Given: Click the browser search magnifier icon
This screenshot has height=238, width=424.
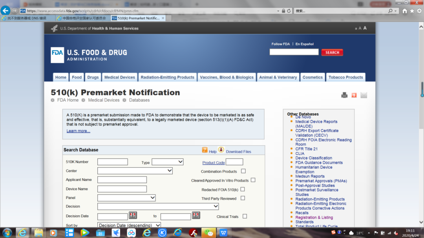Looking at the screenshot, I should click(x=390, y=11).
